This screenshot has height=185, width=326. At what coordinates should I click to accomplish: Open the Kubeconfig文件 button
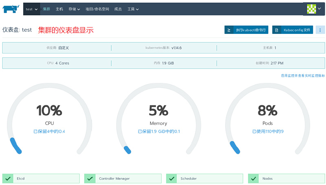click(x=293, y=30)
